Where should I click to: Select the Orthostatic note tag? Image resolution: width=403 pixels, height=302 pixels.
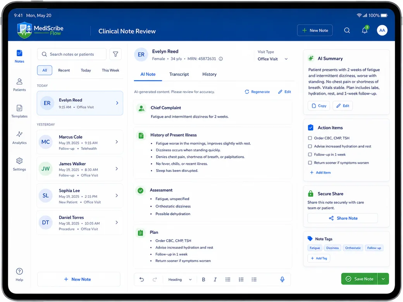point(353,248)
